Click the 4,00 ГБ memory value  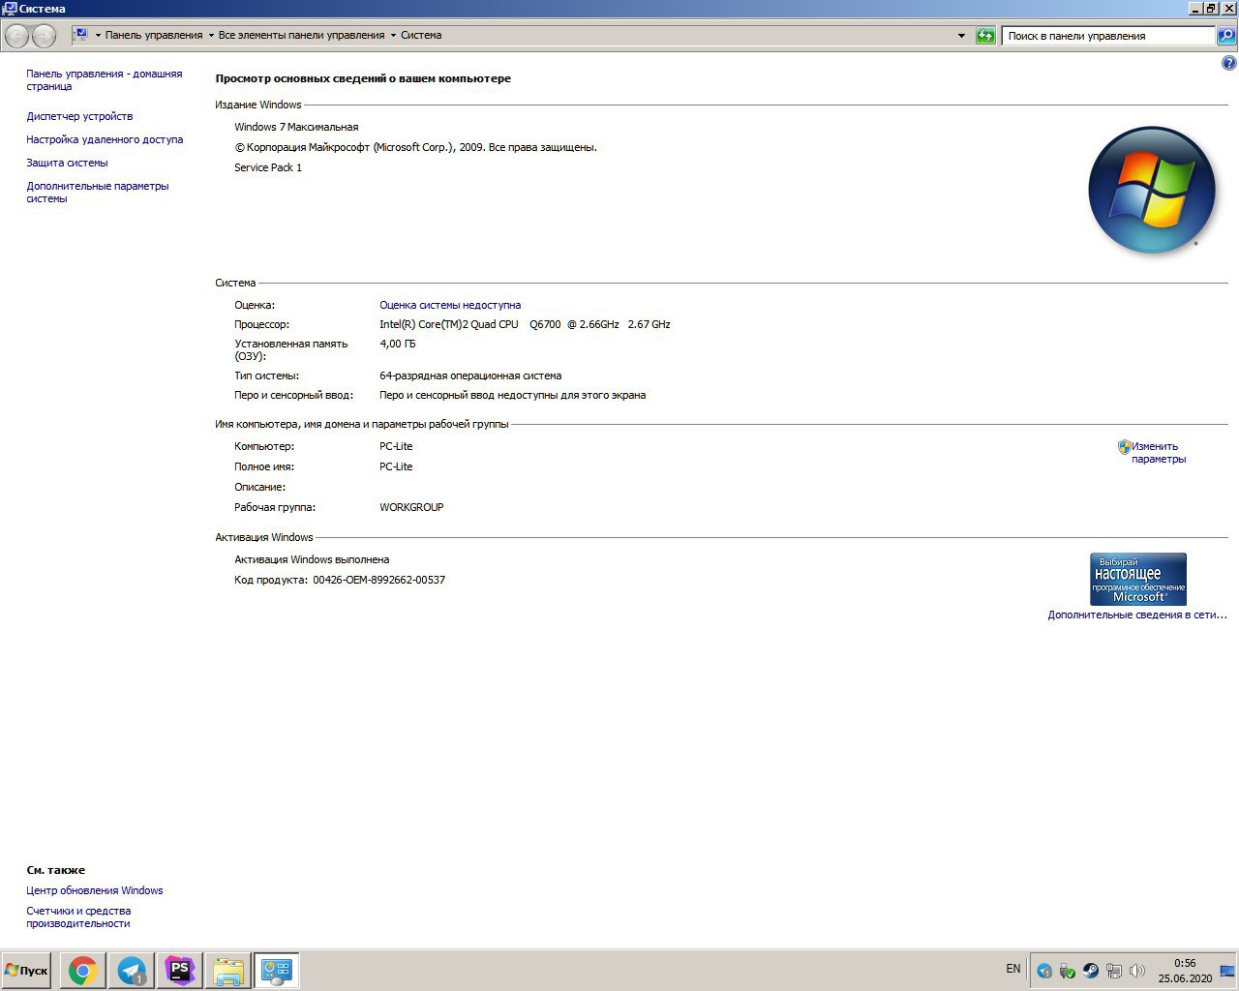(x=398, y=344)
